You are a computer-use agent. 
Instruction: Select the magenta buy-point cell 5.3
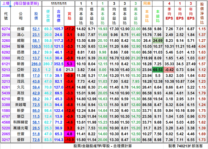pos(69,64)
